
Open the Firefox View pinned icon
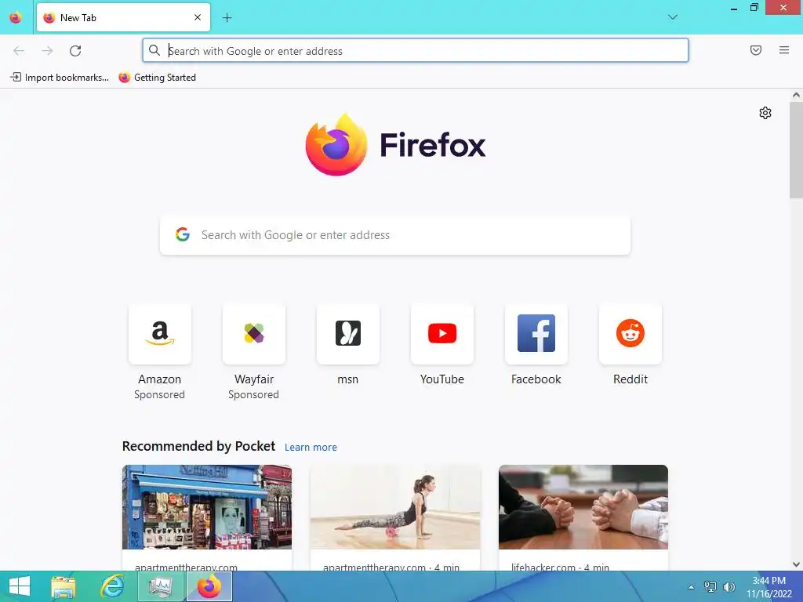[x=16, y=17]
